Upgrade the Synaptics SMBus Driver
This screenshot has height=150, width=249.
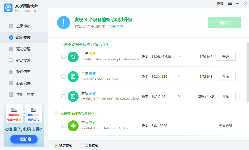click(226, 77)
